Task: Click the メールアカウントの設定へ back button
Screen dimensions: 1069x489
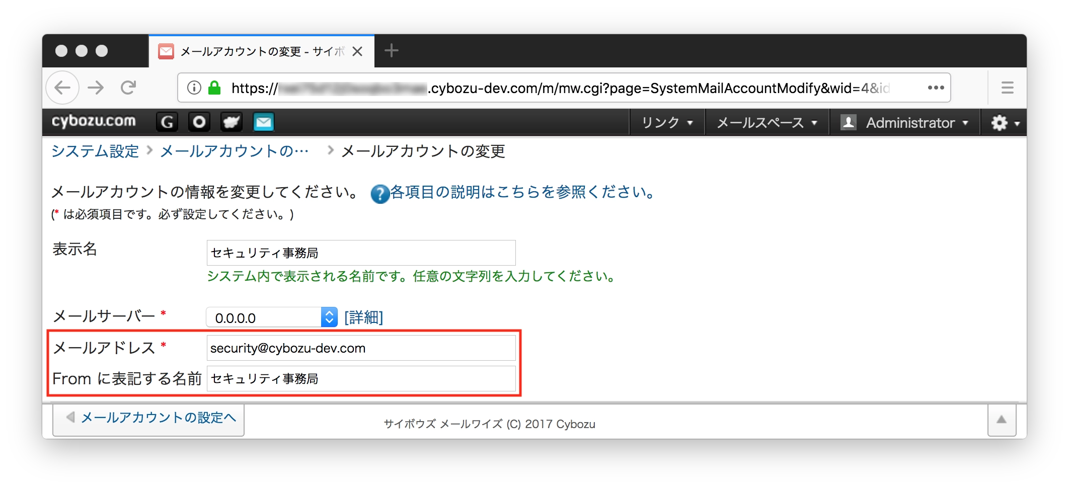Action: tap(149, 418)
